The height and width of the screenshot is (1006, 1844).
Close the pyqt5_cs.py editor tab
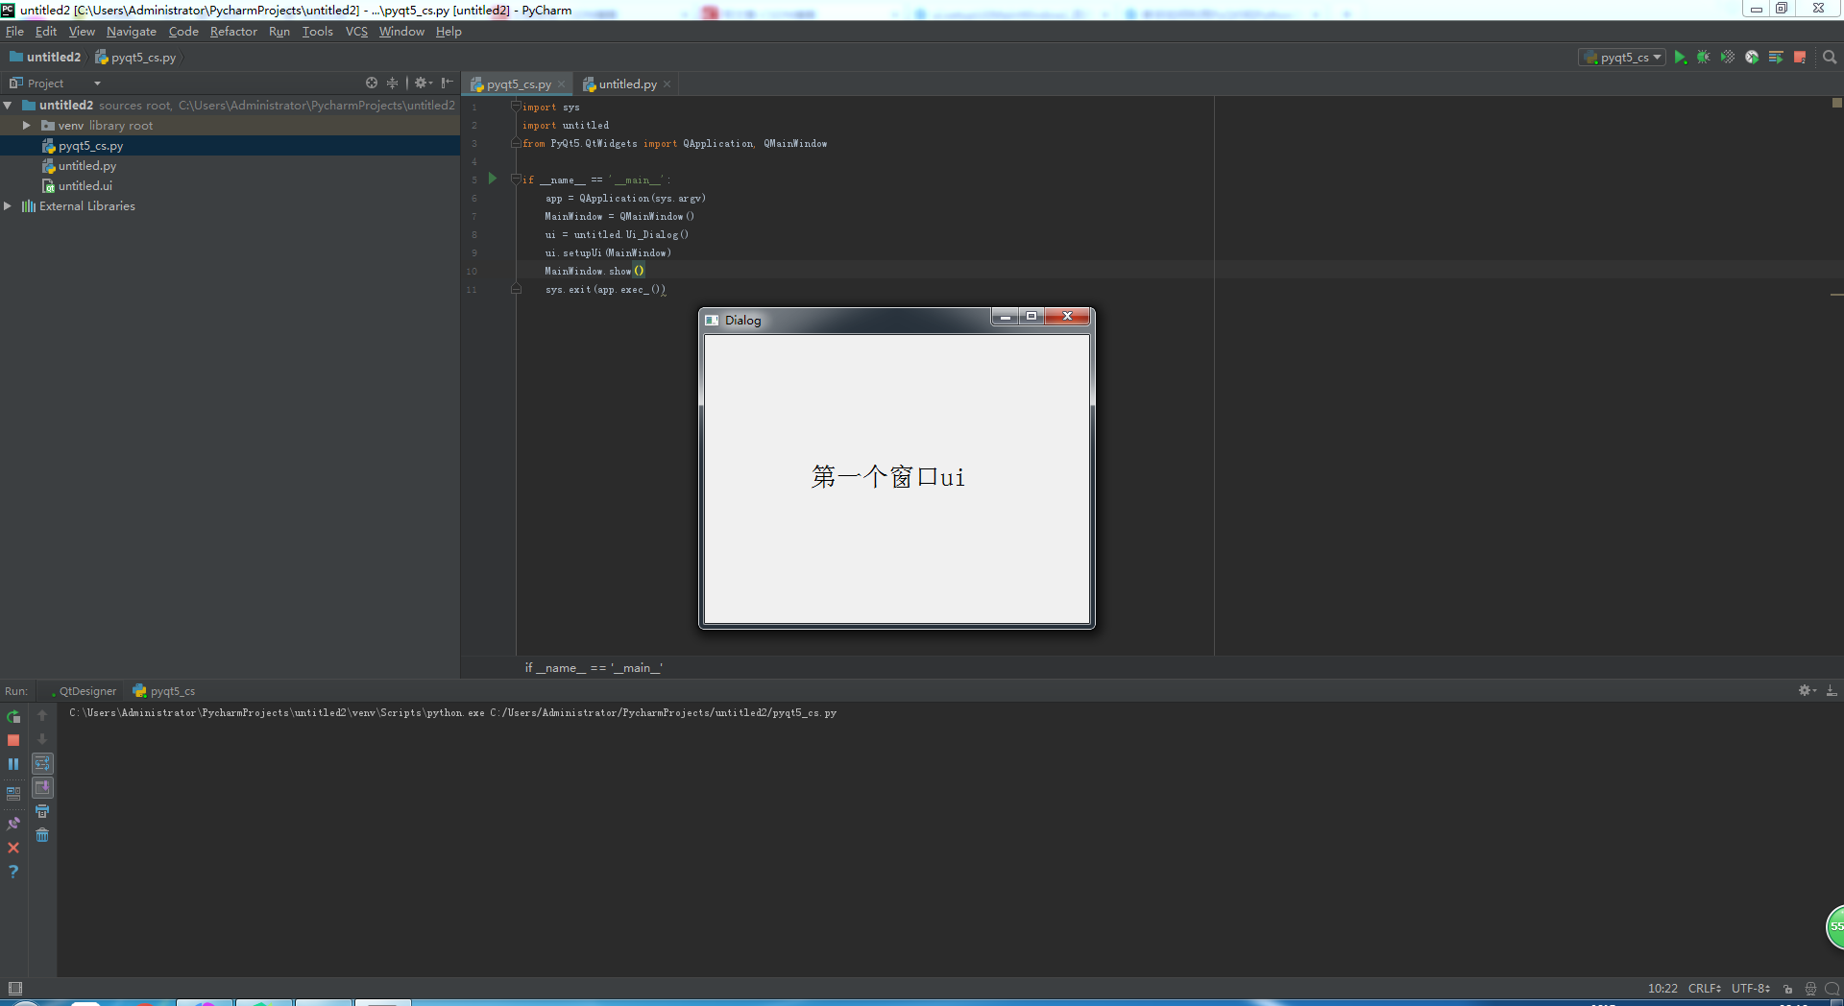(562, 84)
